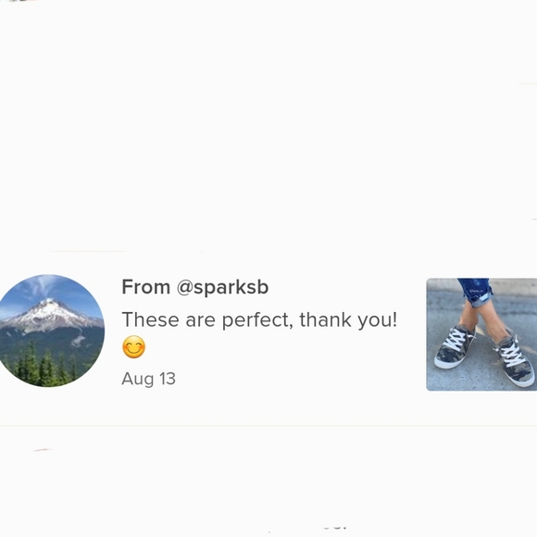Tap the "thank you!" end of the comment
Image resolution: width=537 pixels, height=537 pixels.
(x=348, y=319)
